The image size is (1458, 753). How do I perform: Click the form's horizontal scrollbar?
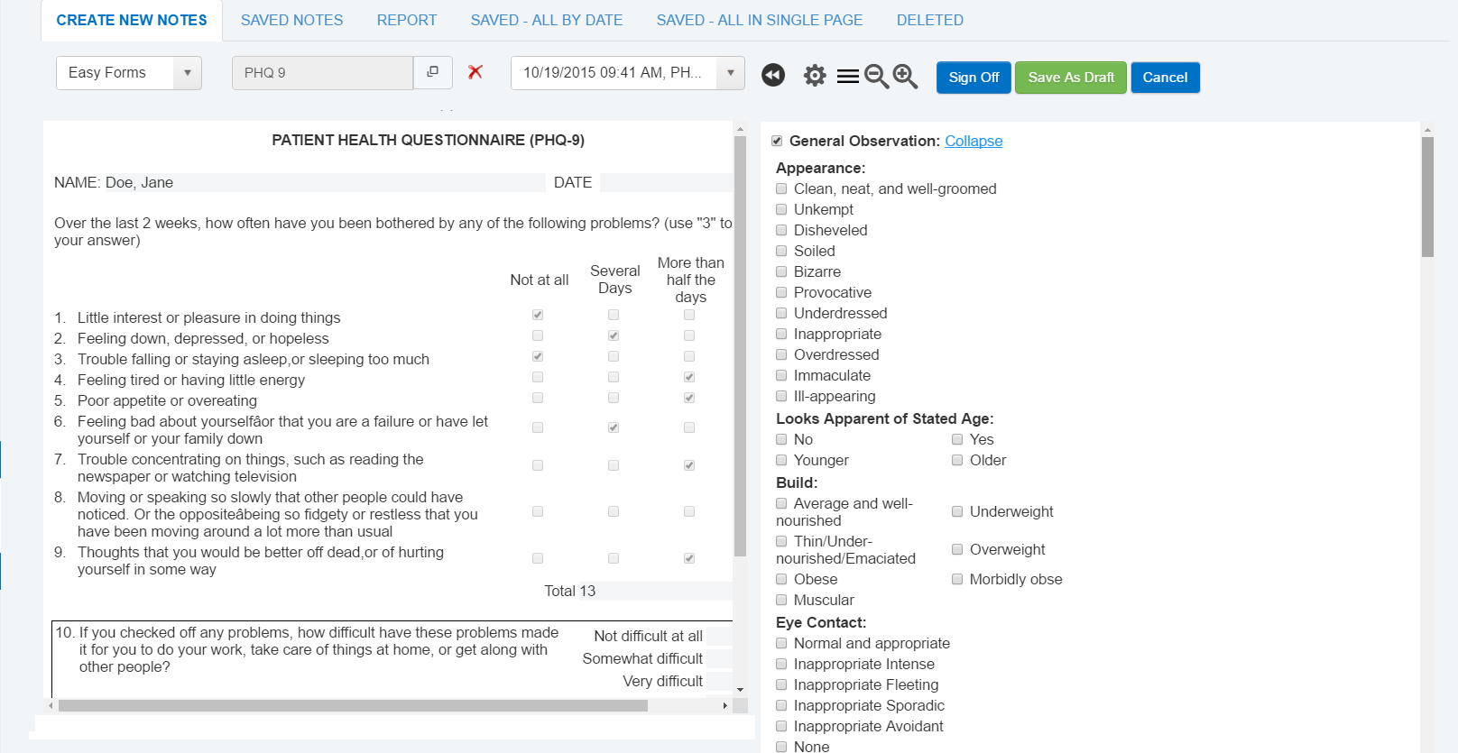click(x=353, y=705)
